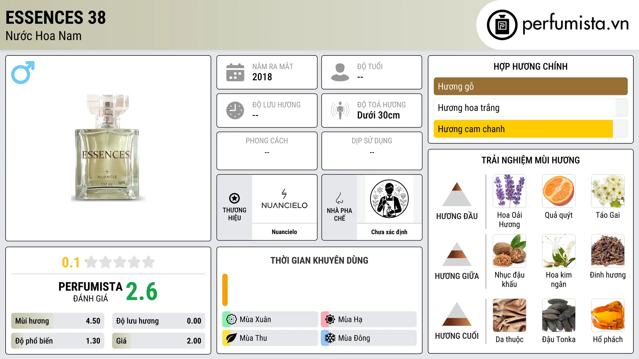Screen dimensions: 639x359
Task: Click the Hương đầu label
Action: pos(457,216)
